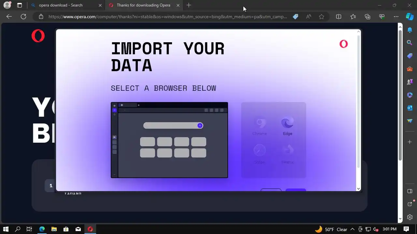The height and width of the screenshot is (234, 417).
Task: Open Collections panel
Action: point(367,17)
